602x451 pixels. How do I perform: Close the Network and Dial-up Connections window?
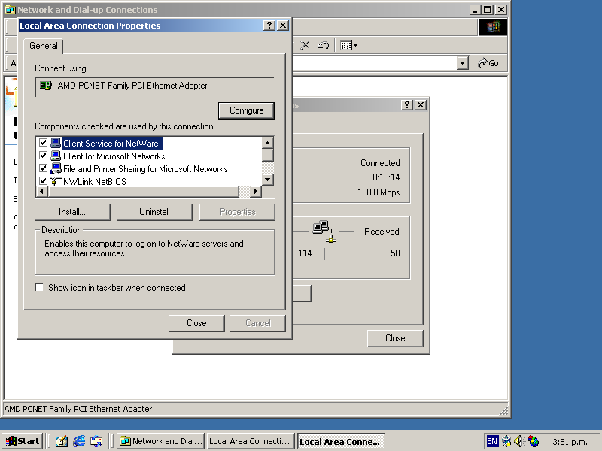coord(501,10)
